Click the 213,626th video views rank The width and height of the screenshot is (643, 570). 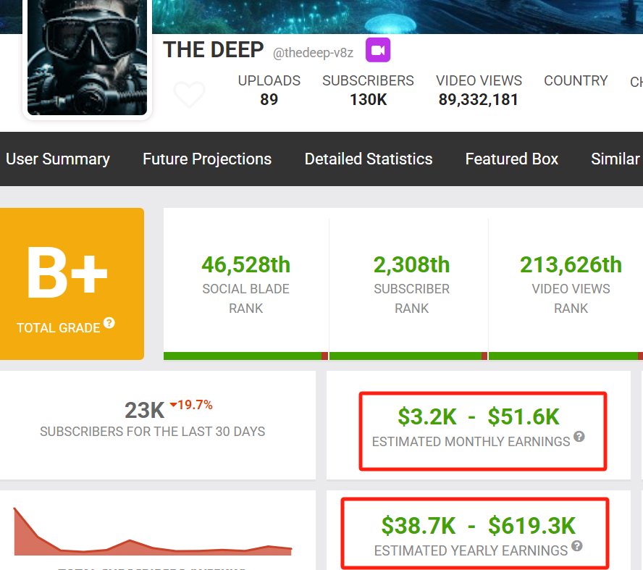(571, 264)
